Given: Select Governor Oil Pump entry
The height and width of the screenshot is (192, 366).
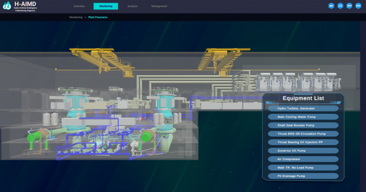Looking at the screenshot, I should (304, 151).
